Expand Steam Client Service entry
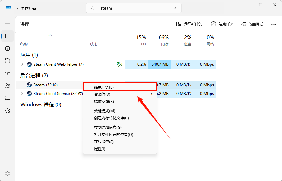 click(22, 93)
